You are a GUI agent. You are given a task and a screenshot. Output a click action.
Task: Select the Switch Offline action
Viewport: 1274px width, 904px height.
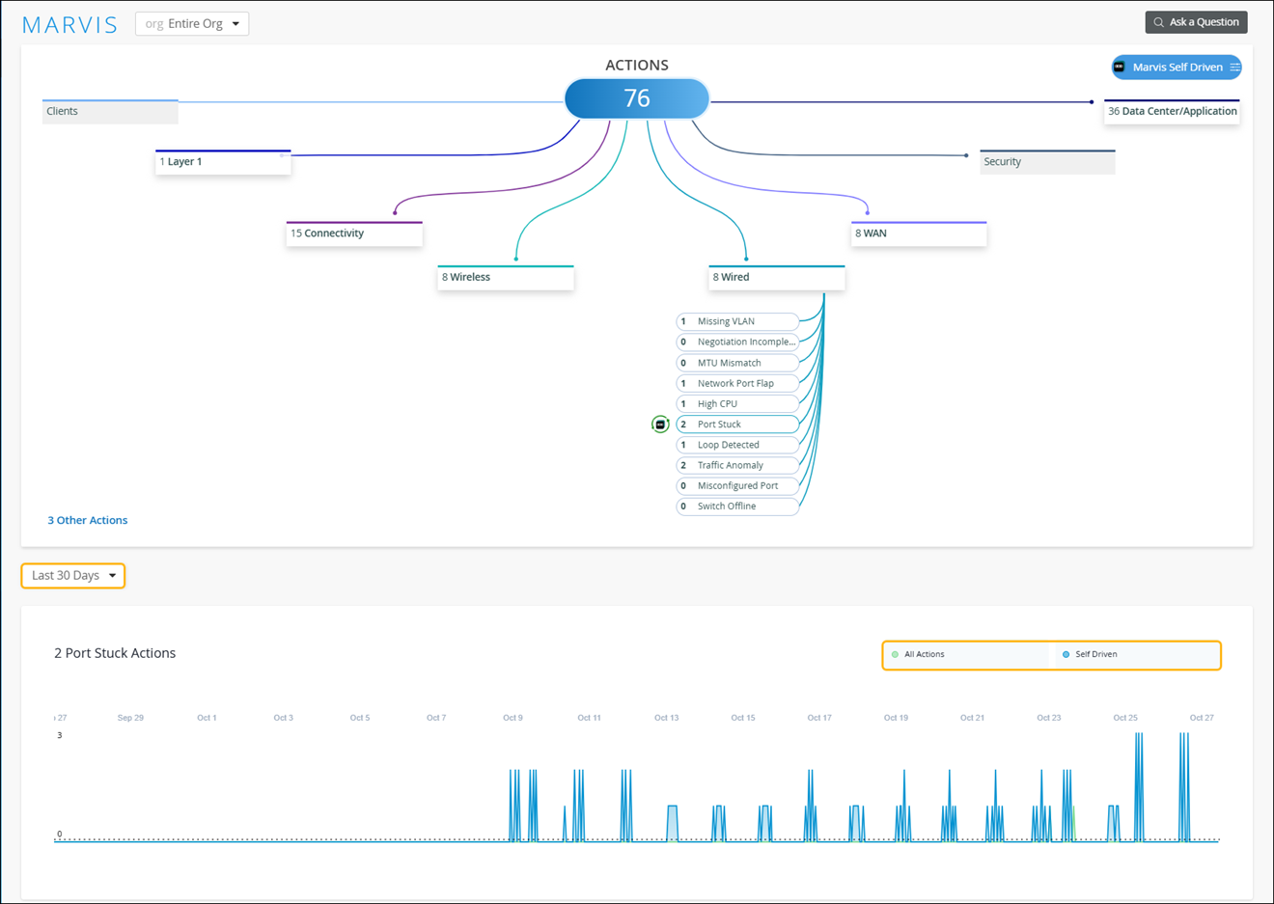737,507
